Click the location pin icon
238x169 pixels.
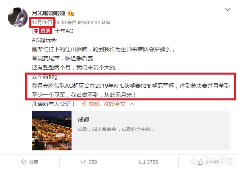point(84,104)
